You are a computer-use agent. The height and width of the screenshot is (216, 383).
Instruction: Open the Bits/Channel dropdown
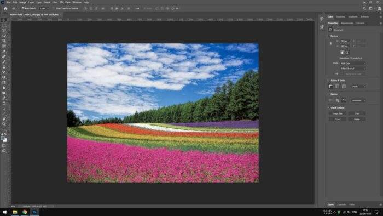[353, 69]
